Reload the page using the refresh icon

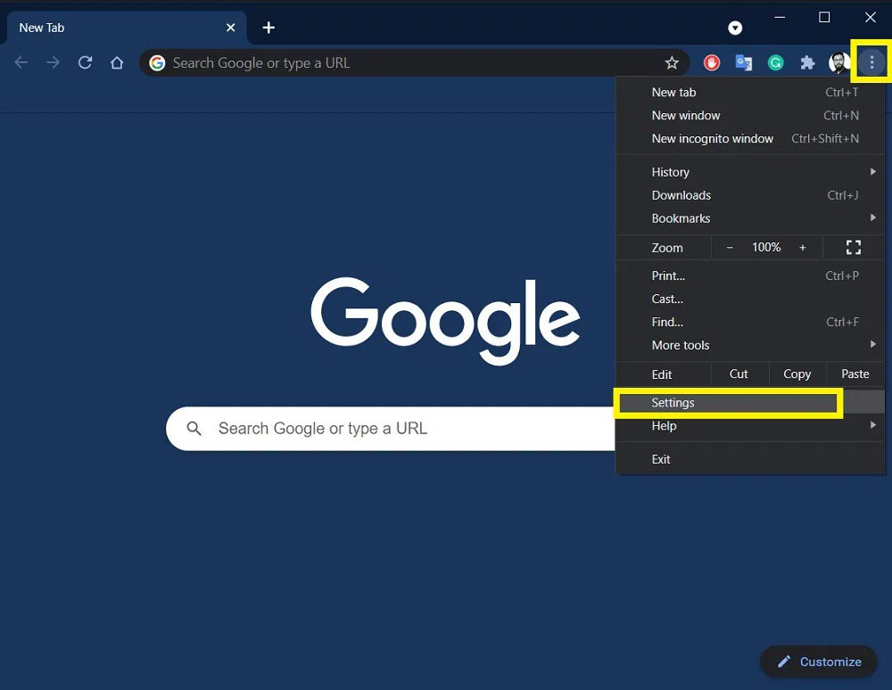coord(85,62)
